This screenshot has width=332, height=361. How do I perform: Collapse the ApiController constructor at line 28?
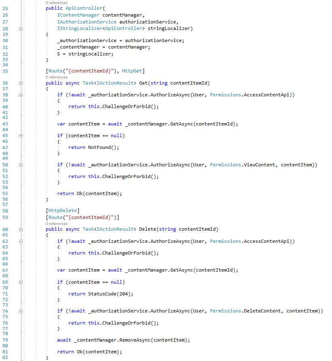(21, 29)
